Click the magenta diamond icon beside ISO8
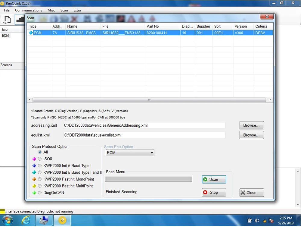 point(34,159)
